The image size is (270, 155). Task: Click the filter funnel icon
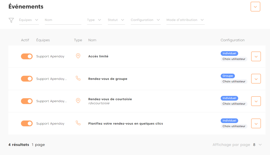tap(11, 20)
